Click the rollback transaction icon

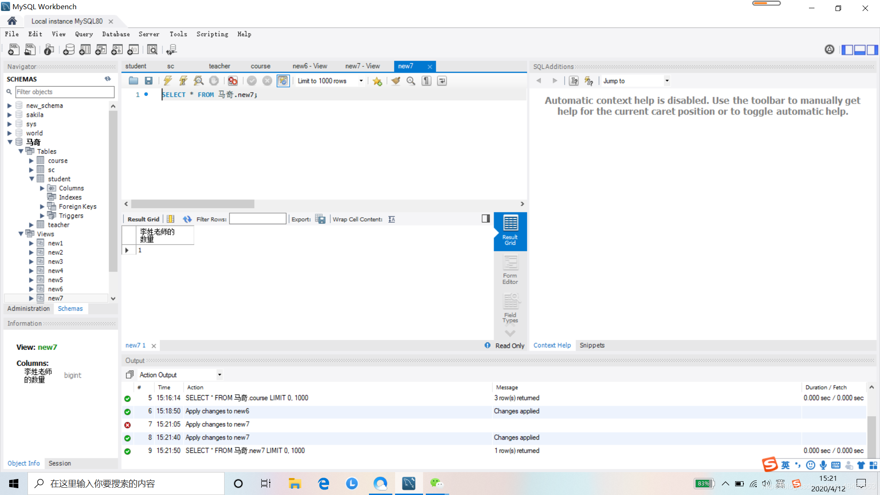click(x=267, y=81)
